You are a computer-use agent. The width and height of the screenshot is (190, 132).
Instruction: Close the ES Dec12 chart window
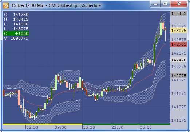[x=179, y=4]
